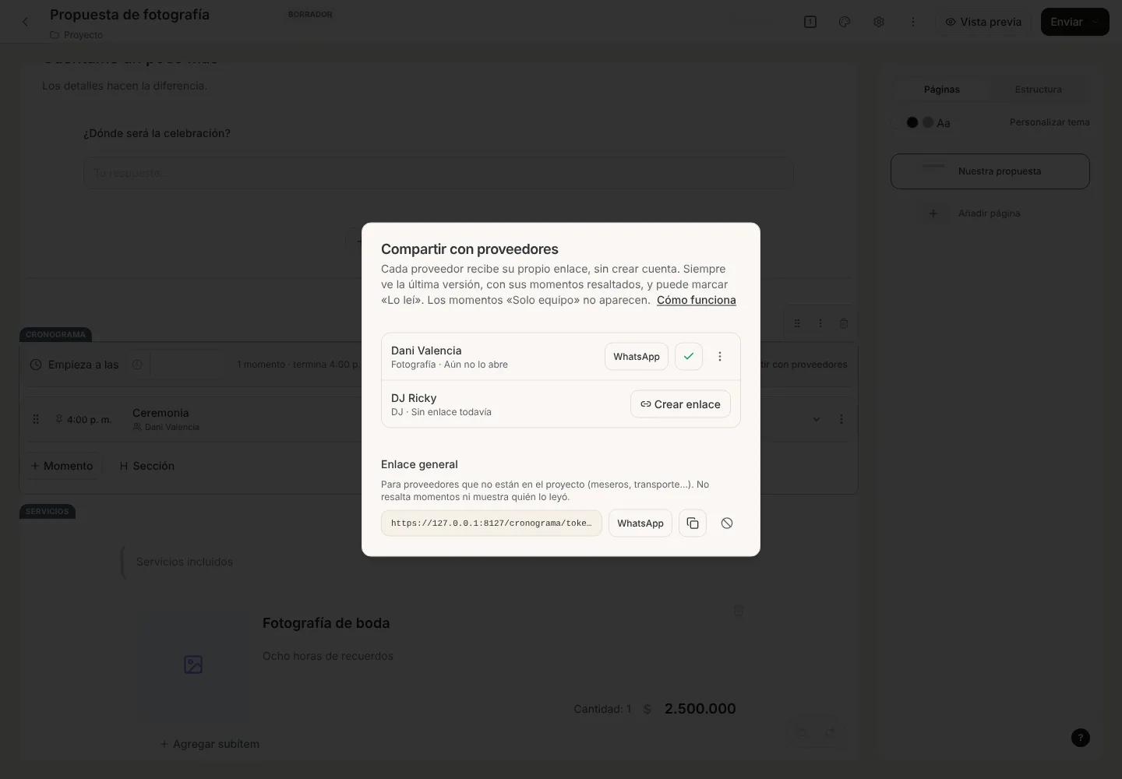This screenshot has height=779, width=1122.
Task: Copy the general link with the copy icon
Action: [x=693, y=523]
